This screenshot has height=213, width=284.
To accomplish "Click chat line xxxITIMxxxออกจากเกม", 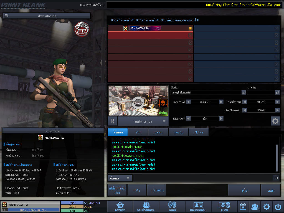I will click(x=128, y=156).
